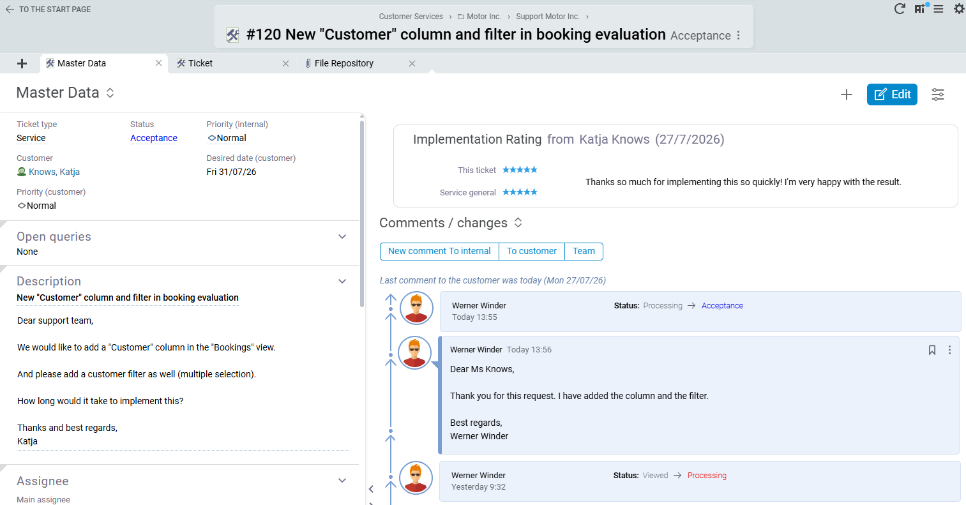This screenshot has height=505, width=966.
Task: Bookmark Werner Winder's comment
Action: pyautogui.click(x=932, y=350)
